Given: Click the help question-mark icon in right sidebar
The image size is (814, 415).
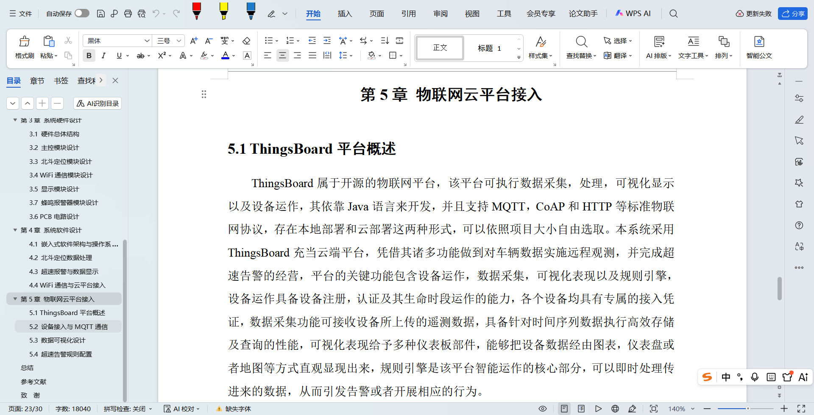Looking at the screenshot, I should point(799,225).
